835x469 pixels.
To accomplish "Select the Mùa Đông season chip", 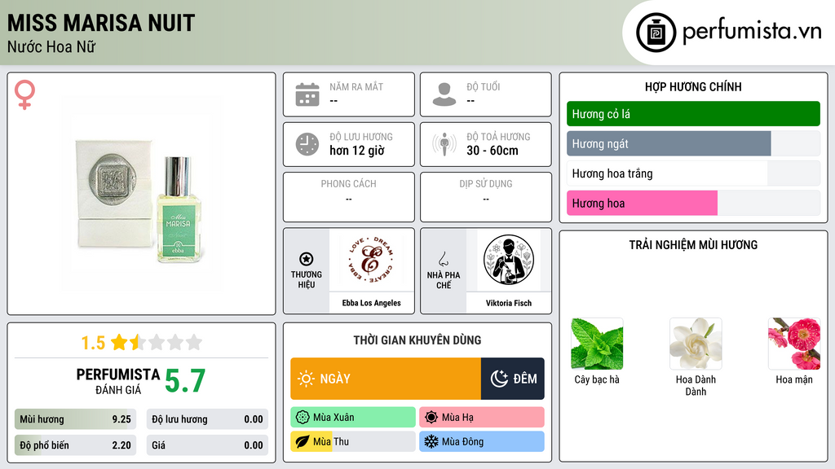I will click(x=482, y=441).
